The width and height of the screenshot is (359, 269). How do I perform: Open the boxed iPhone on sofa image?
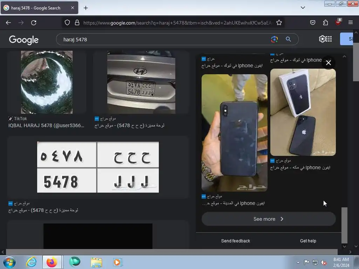point(303,112)
